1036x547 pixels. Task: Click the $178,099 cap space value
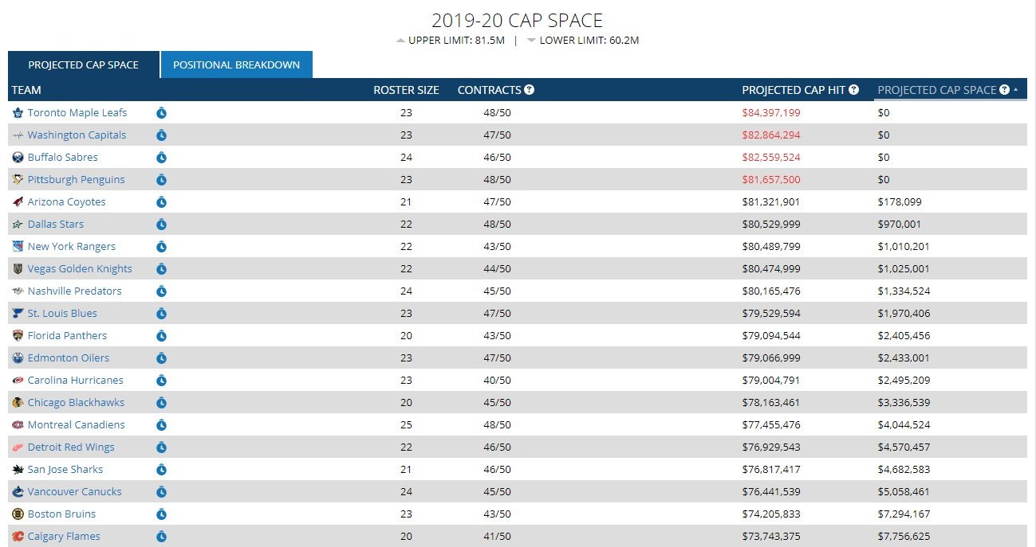tap(900, 202)
